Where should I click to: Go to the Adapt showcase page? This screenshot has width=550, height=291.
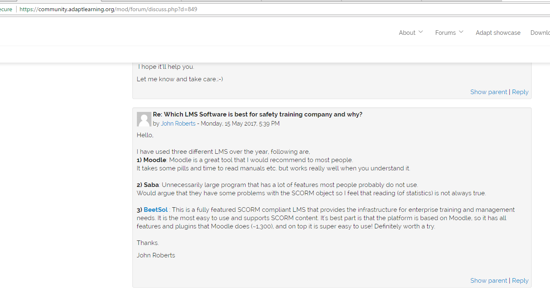point(498,33)
